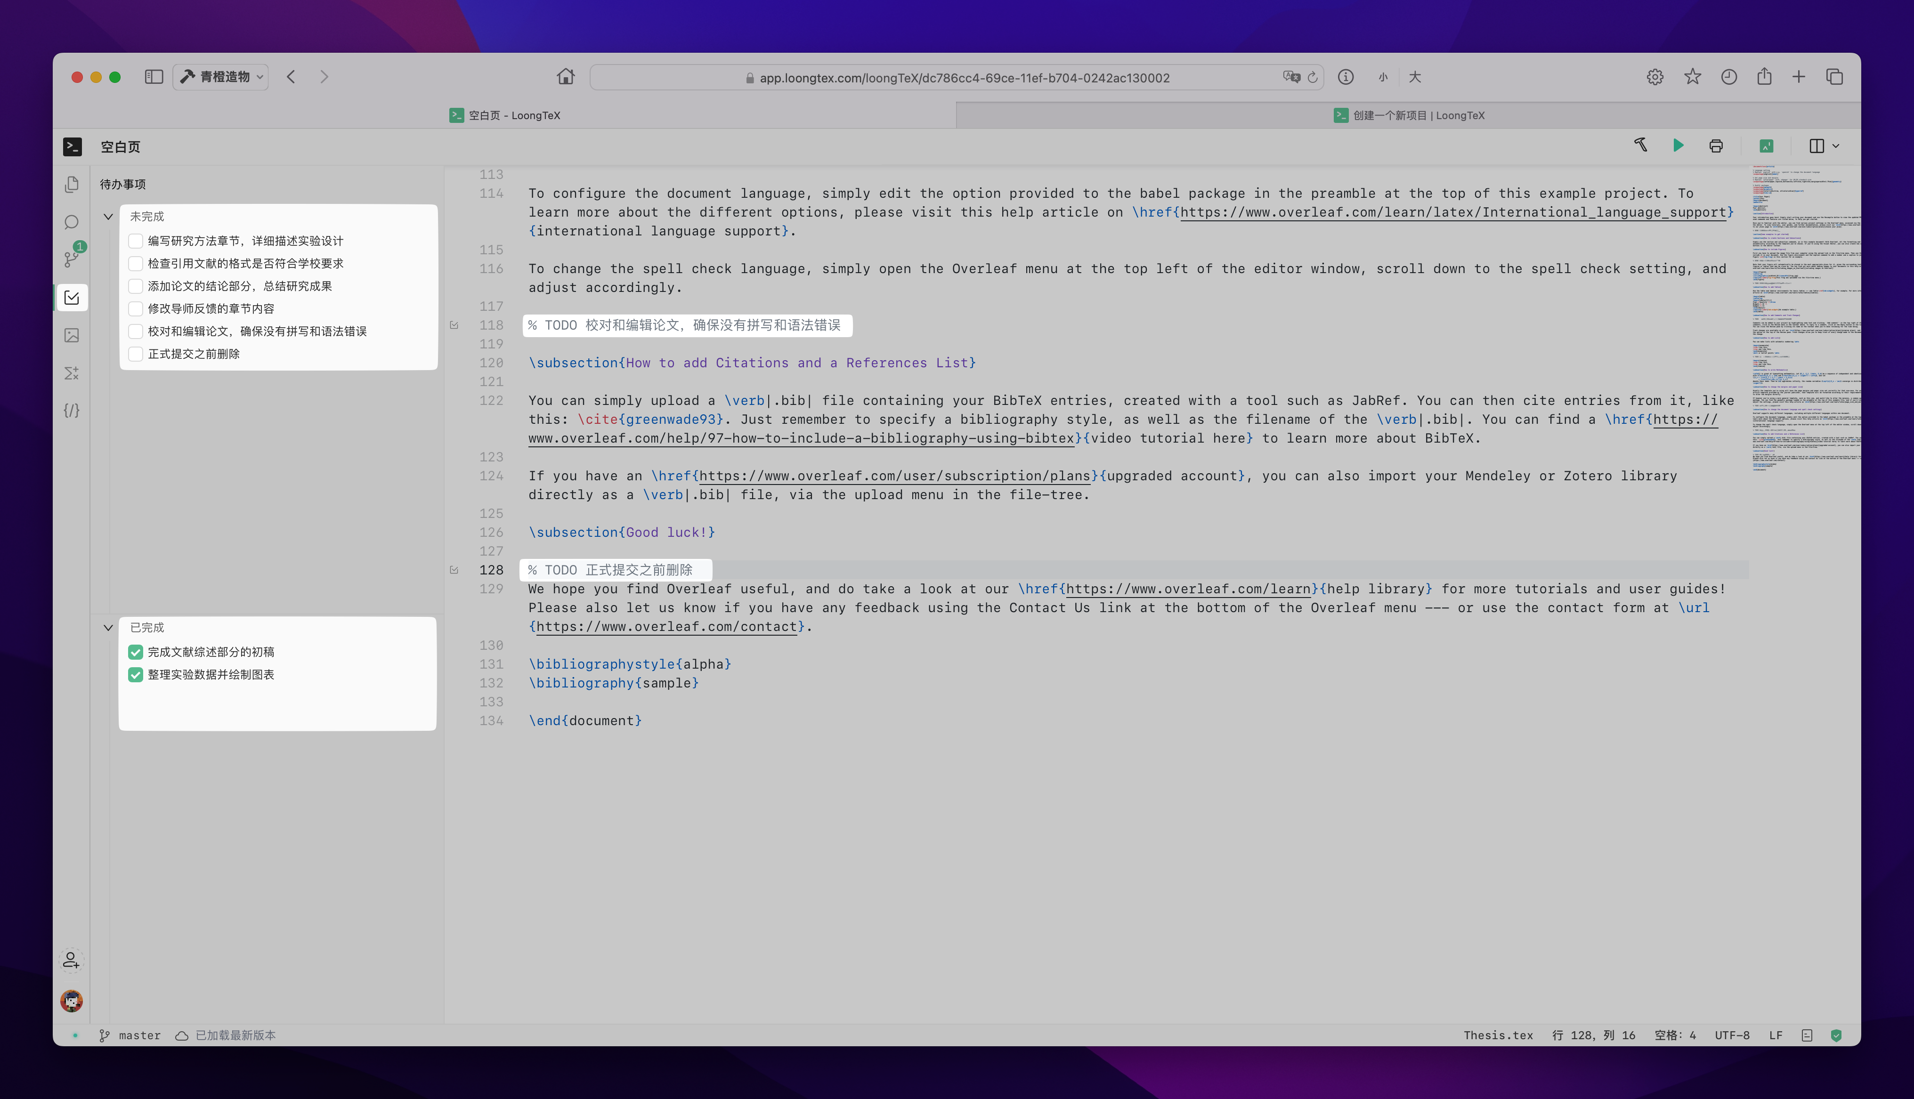The height and width of the screenshot is (1099, 1914).
Task: Click the printer icon in toolbar
Action: pyautogui.click(x=1716, y=146)
